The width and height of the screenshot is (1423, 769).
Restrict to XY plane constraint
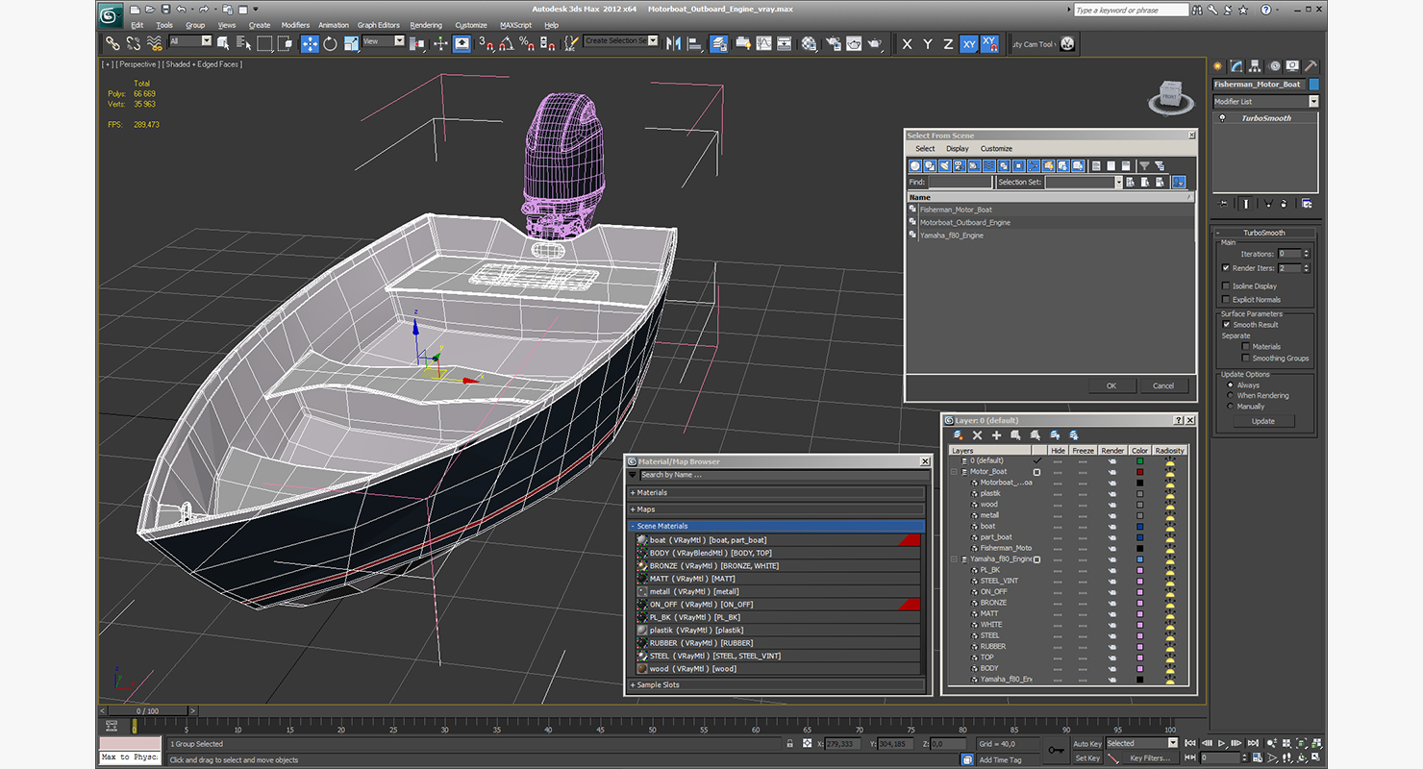tap(968, 44)
